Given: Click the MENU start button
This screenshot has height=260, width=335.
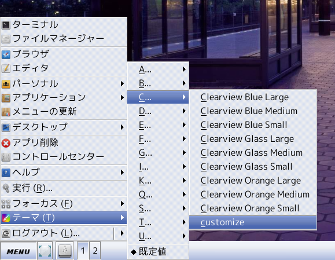Looking at the screenshot, I should [18, 251].
